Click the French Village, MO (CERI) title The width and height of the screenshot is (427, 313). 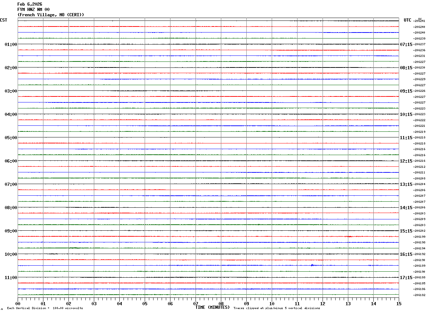click(x=51, y=15)
